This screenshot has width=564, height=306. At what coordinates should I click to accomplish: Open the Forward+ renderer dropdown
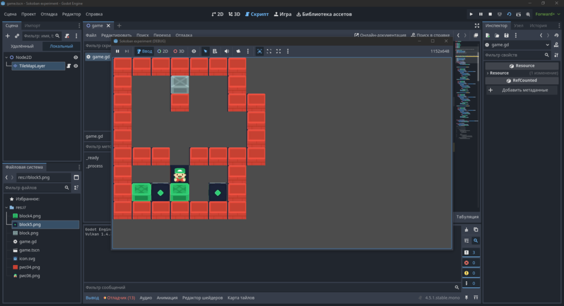click(548, 14)
